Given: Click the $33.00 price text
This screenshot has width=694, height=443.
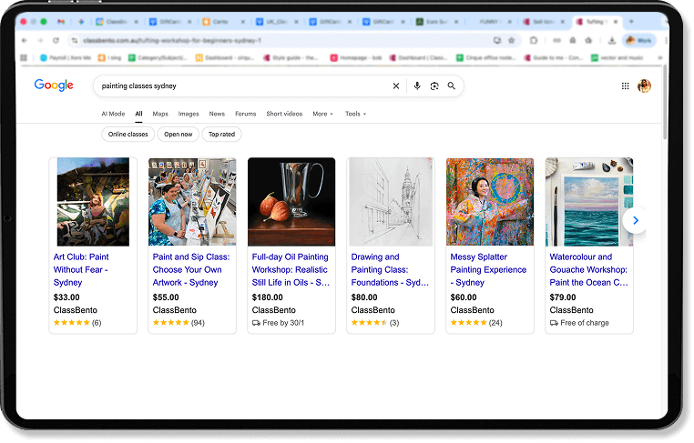Looking at the screenshot, I should pyautogui.click(x=66, y=297).
